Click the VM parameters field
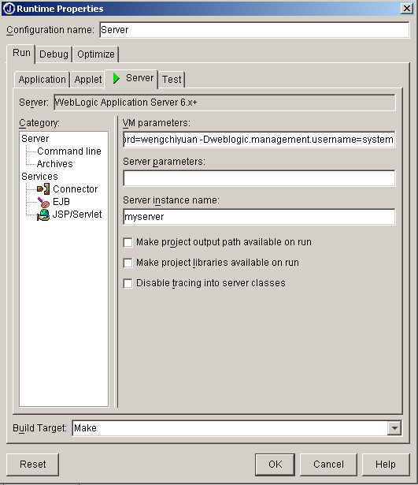Image resolution: width=418 pixels, height=485 pixels. 259,140
